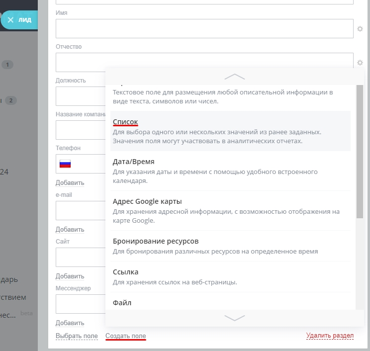Screen dimensions: 370x351
Task: Select the Список field type
Action: pyautogui.click(x=230, y=131)
